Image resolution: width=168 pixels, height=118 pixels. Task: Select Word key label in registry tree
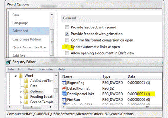[29, 75]
